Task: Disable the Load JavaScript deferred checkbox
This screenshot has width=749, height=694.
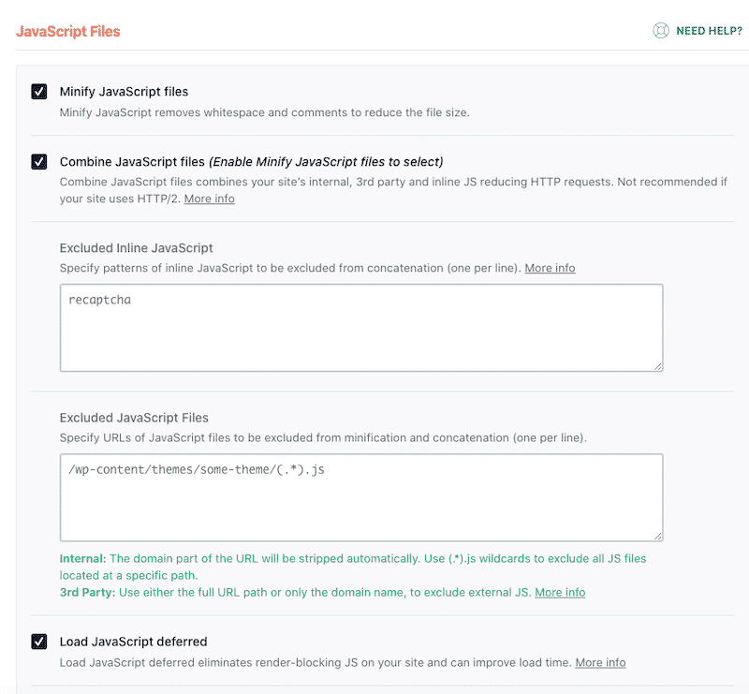Action: [39, 642]
